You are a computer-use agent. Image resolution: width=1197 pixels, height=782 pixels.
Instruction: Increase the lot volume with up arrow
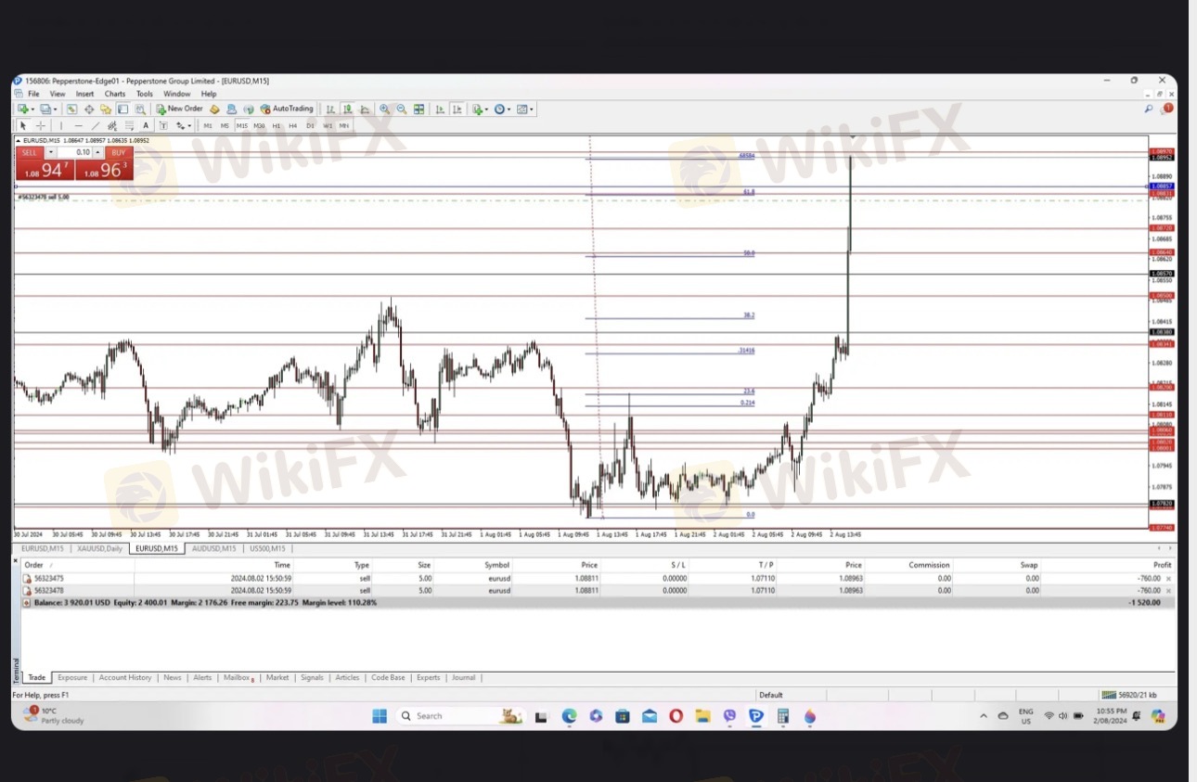tap(99, 150)
